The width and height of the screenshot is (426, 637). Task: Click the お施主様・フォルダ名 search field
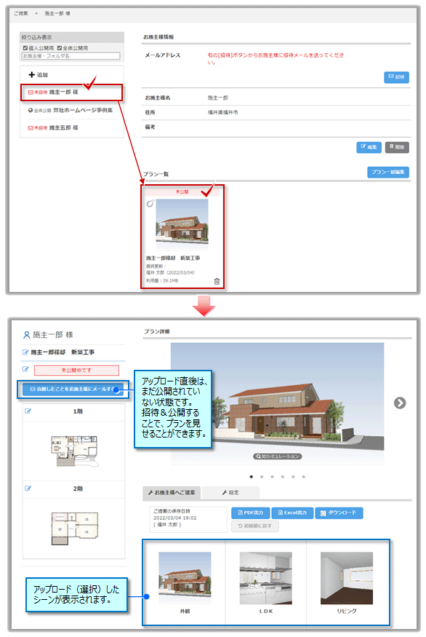[x=71, y=56]
